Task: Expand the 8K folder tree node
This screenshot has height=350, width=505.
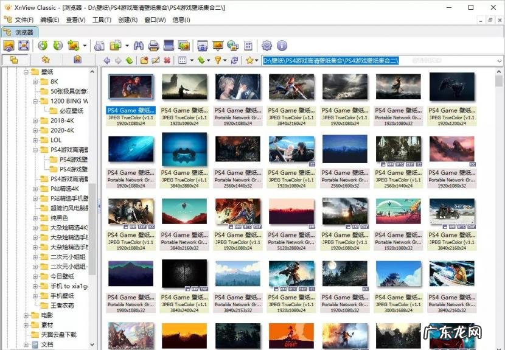Action: coord(35,82)
